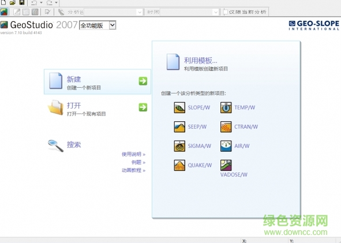Click the new document icon beside 新建
341x243 pixels.
tap(55, 81)
